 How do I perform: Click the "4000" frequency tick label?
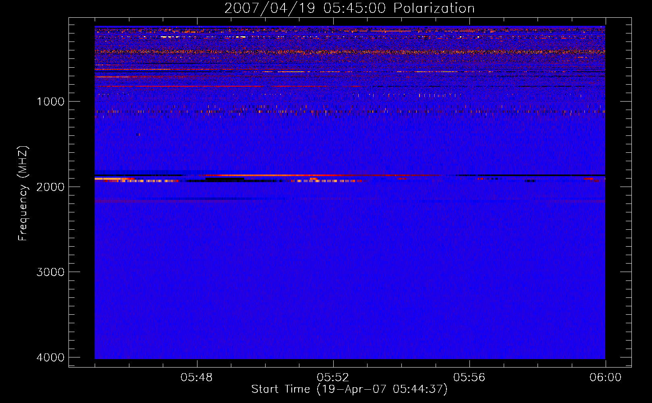coord(50,357)
